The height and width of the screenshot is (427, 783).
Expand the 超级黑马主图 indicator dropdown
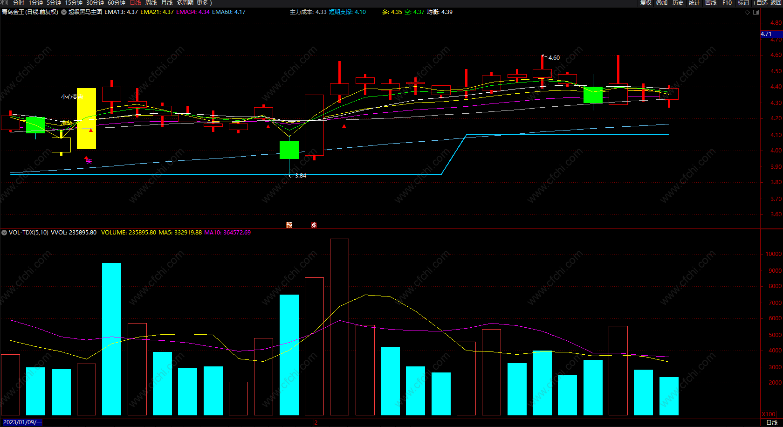(x=64, y=12)
